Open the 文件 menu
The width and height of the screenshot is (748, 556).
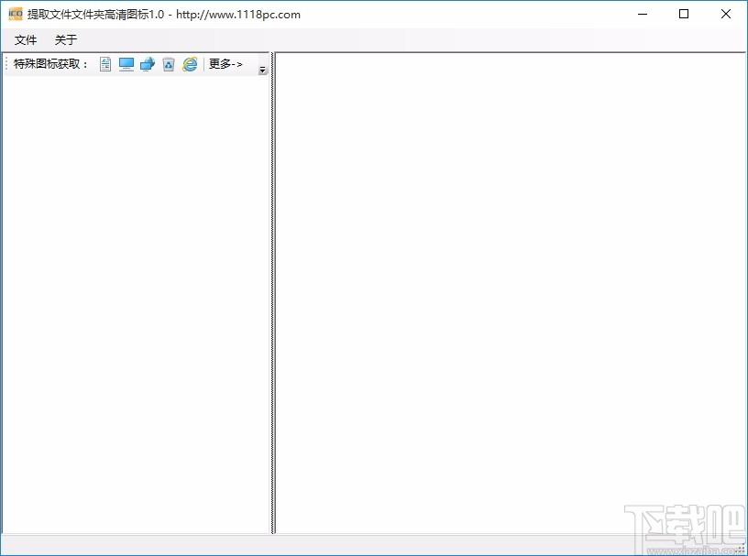pos(26,39)
